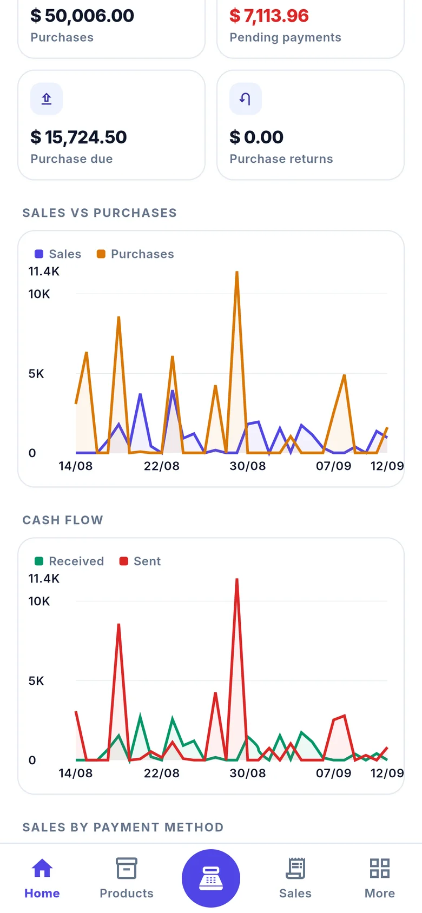Click the 'SALES BY PAYMENT METHOD' heading
The image size is (422, 913).
[123, 828]
